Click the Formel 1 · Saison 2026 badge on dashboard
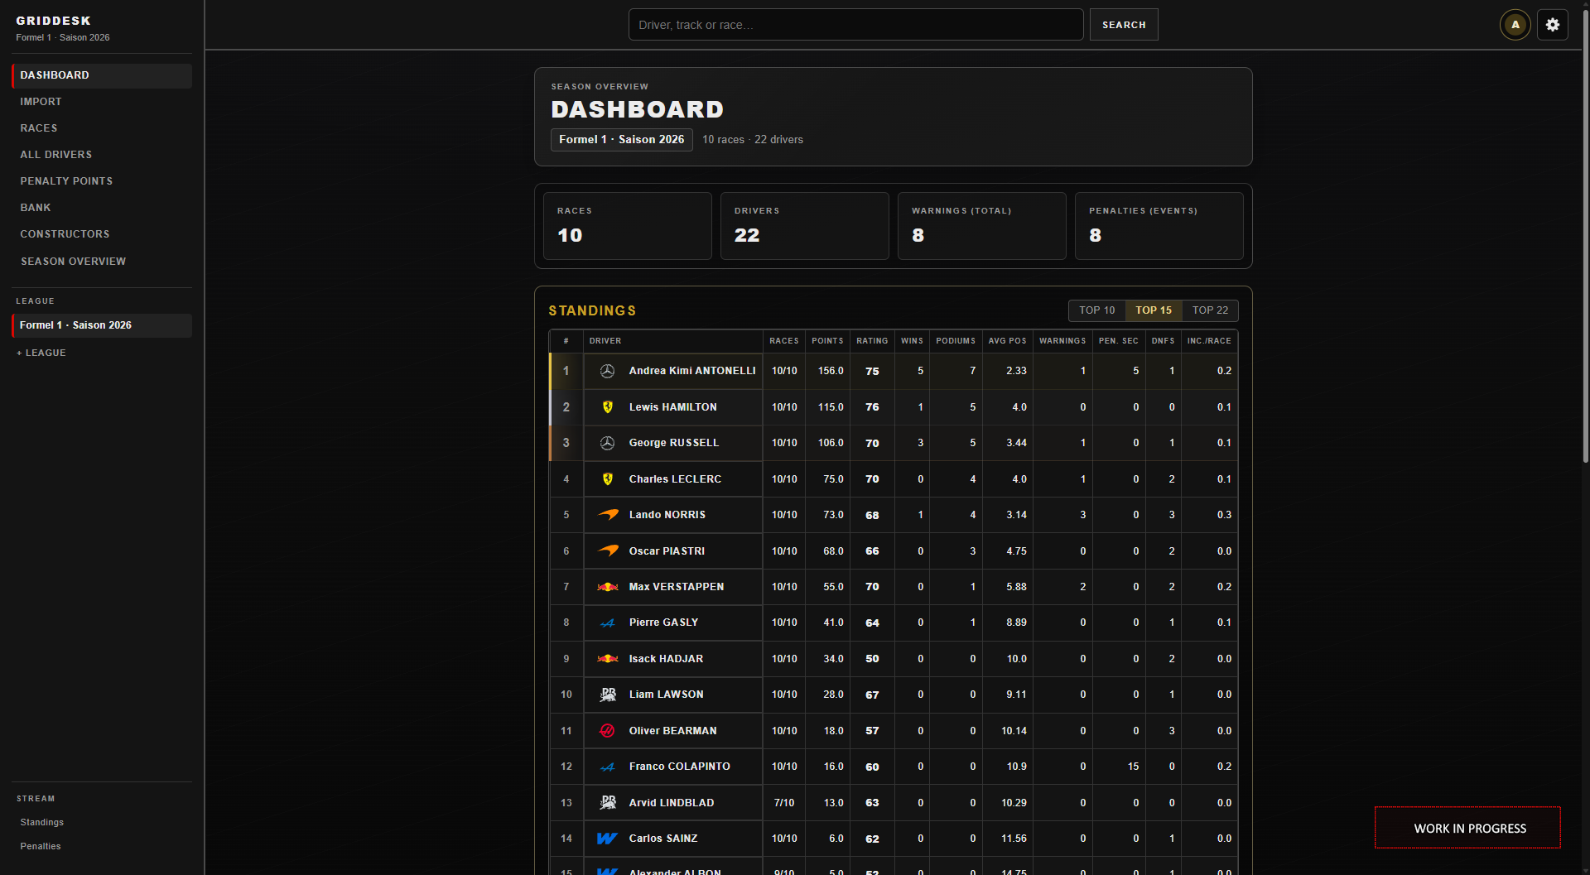This screenshot has height=875, width=1590. 622,140
